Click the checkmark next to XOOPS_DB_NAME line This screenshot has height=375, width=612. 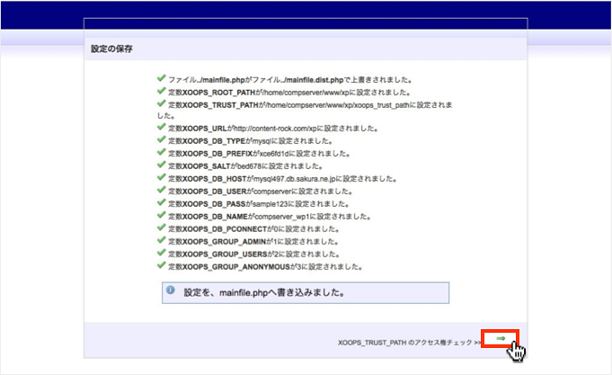[161, 215]
